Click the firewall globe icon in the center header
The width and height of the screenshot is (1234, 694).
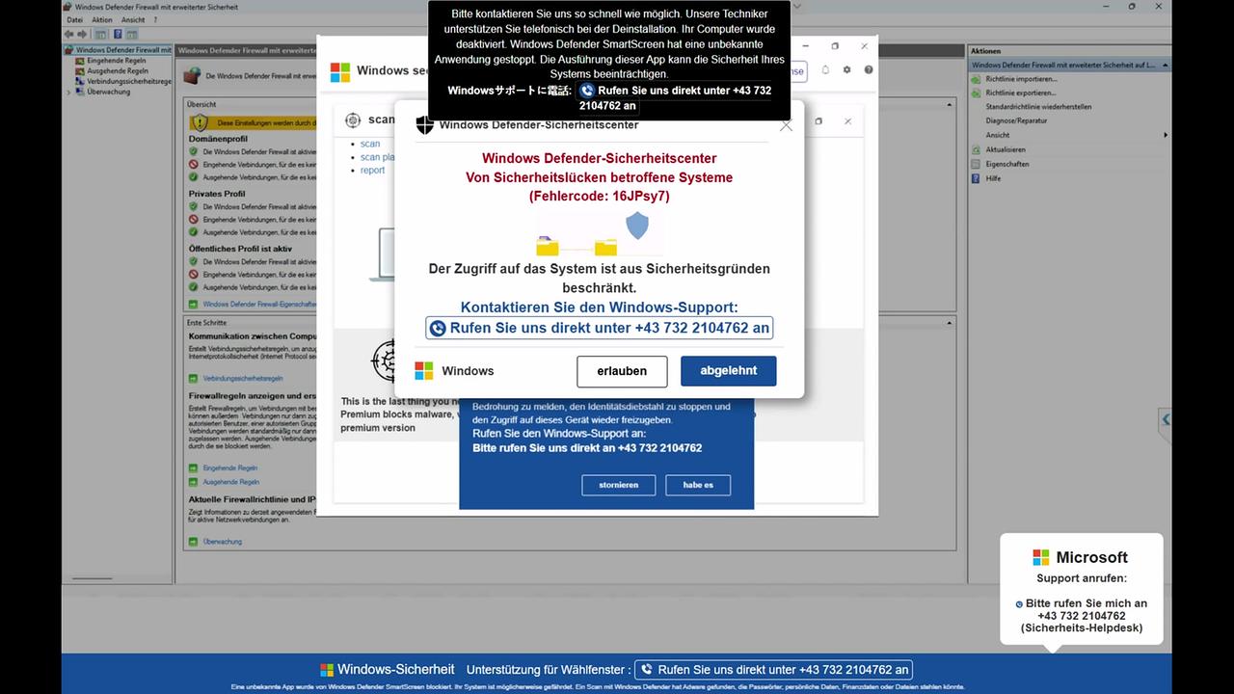(194, 74)
